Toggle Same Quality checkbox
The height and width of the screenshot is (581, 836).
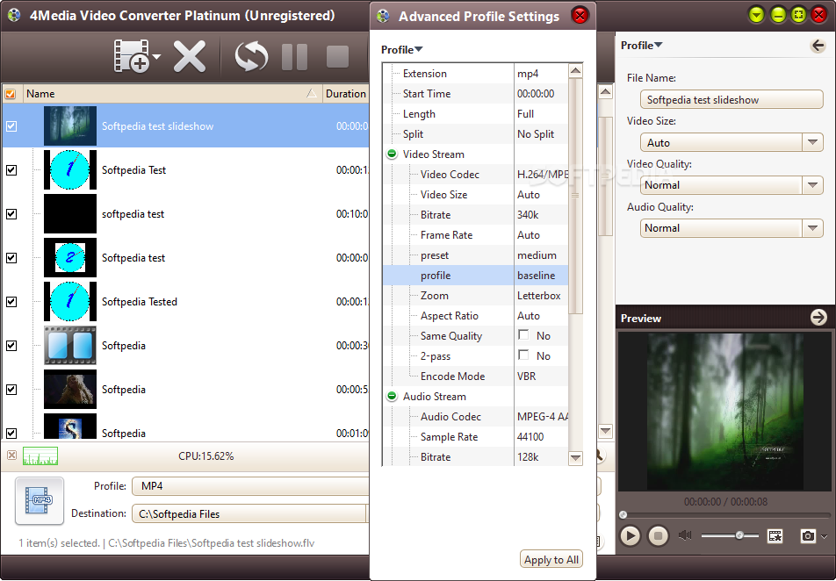523,334
